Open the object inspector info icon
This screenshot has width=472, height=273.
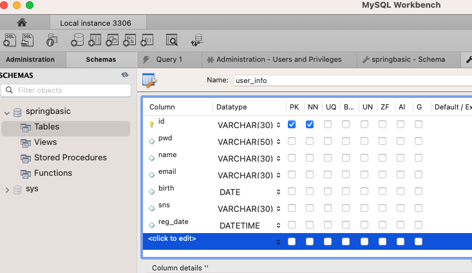(52, 40)
